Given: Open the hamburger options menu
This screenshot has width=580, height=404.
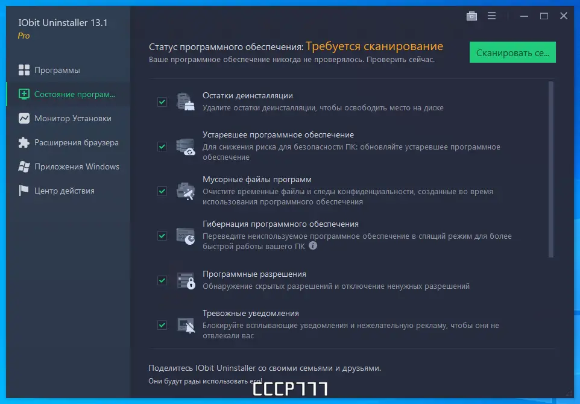Looking at the screenshot, I should click(x=491, y=16).
